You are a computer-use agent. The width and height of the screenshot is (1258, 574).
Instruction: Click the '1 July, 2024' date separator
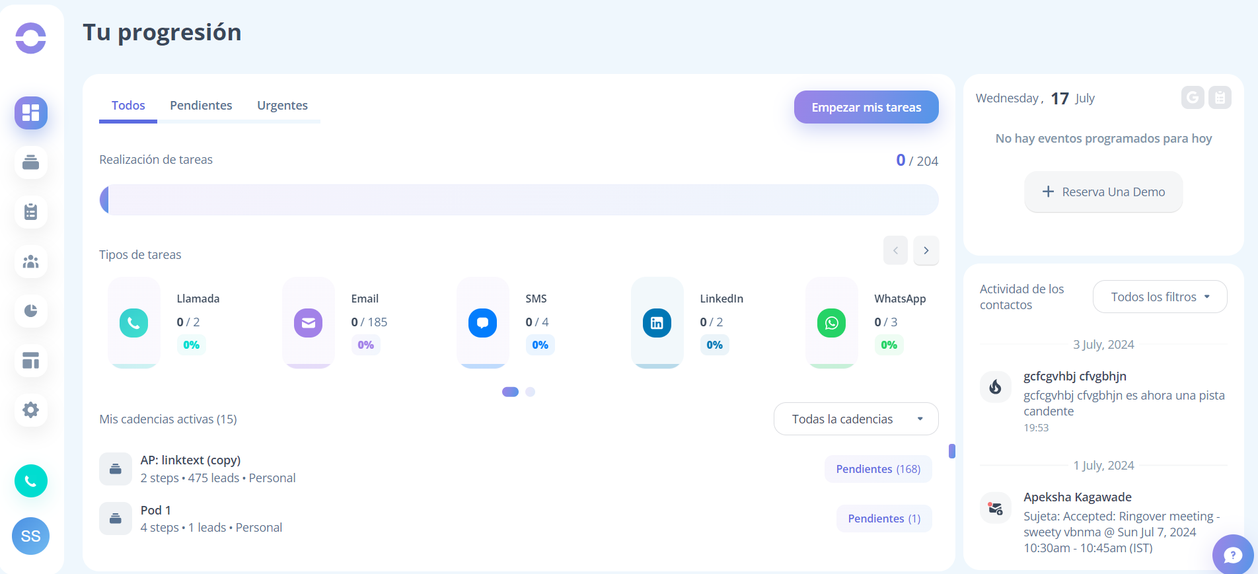pyautogui.click(x=1103, y=466)
